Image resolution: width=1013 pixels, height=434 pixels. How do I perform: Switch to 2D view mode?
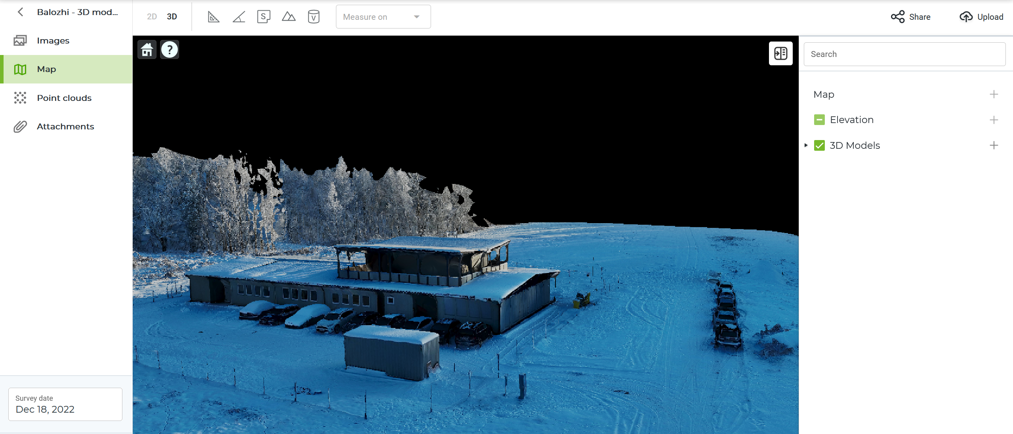[152, 17]
